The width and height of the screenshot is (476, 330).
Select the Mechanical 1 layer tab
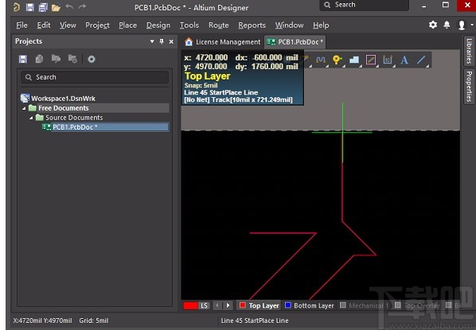[x=365, y=305]
